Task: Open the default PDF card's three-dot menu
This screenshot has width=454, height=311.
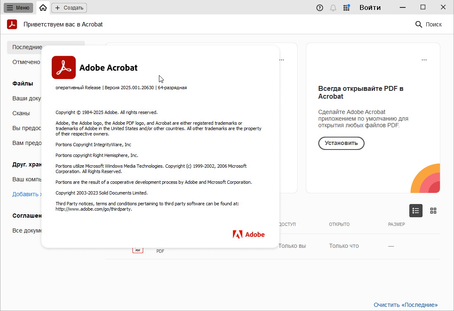Action: [x=424, y=60]
